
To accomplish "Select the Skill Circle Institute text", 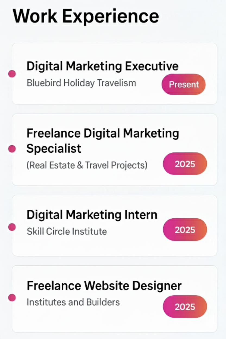I will [67, 231].
